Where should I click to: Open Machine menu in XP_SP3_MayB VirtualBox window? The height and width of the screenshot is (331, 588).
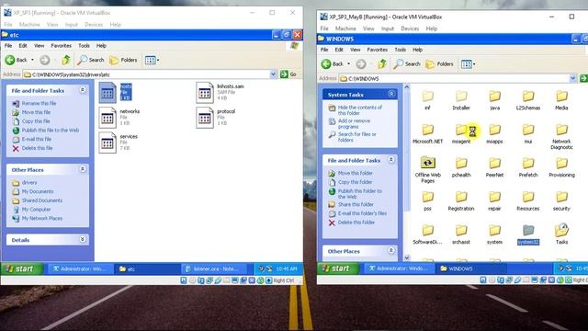click(x=345, y=29)
